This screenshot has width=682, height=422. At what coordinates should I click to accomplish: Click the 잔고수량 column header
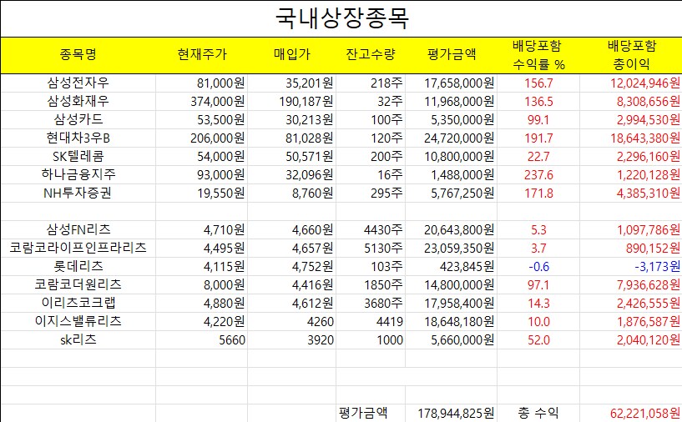[371, 55]
